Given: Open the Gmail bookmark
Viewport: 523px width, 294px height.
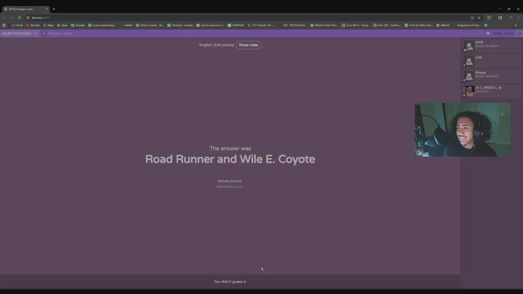Looking at the screenshot, I should tap(18, 25).
